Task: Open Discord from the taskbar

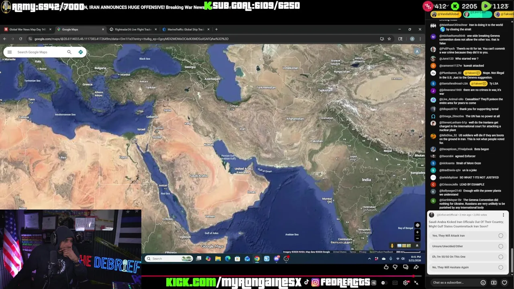Action: (x=276, y=258)
